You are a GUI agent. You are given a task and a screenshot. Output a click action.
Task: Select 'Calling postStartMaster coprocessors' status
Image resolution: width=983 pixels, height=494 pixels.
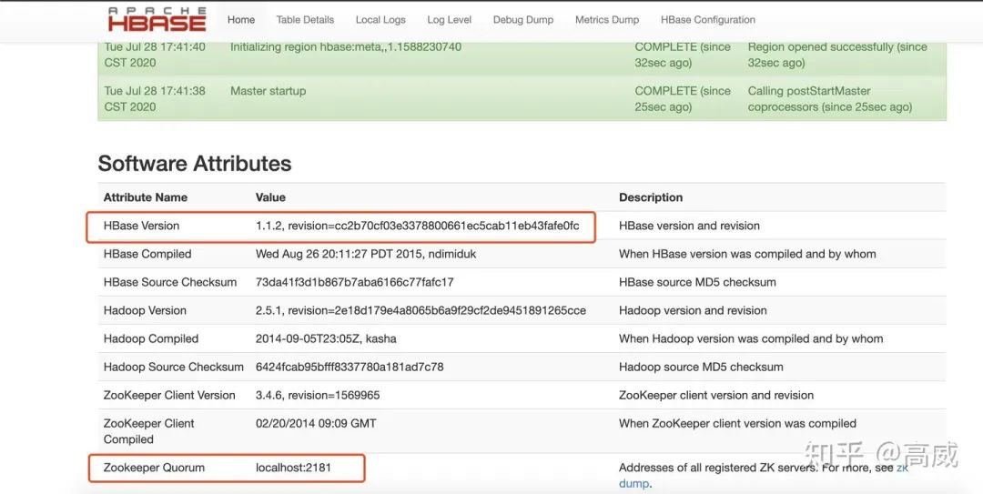click(830, 98)
